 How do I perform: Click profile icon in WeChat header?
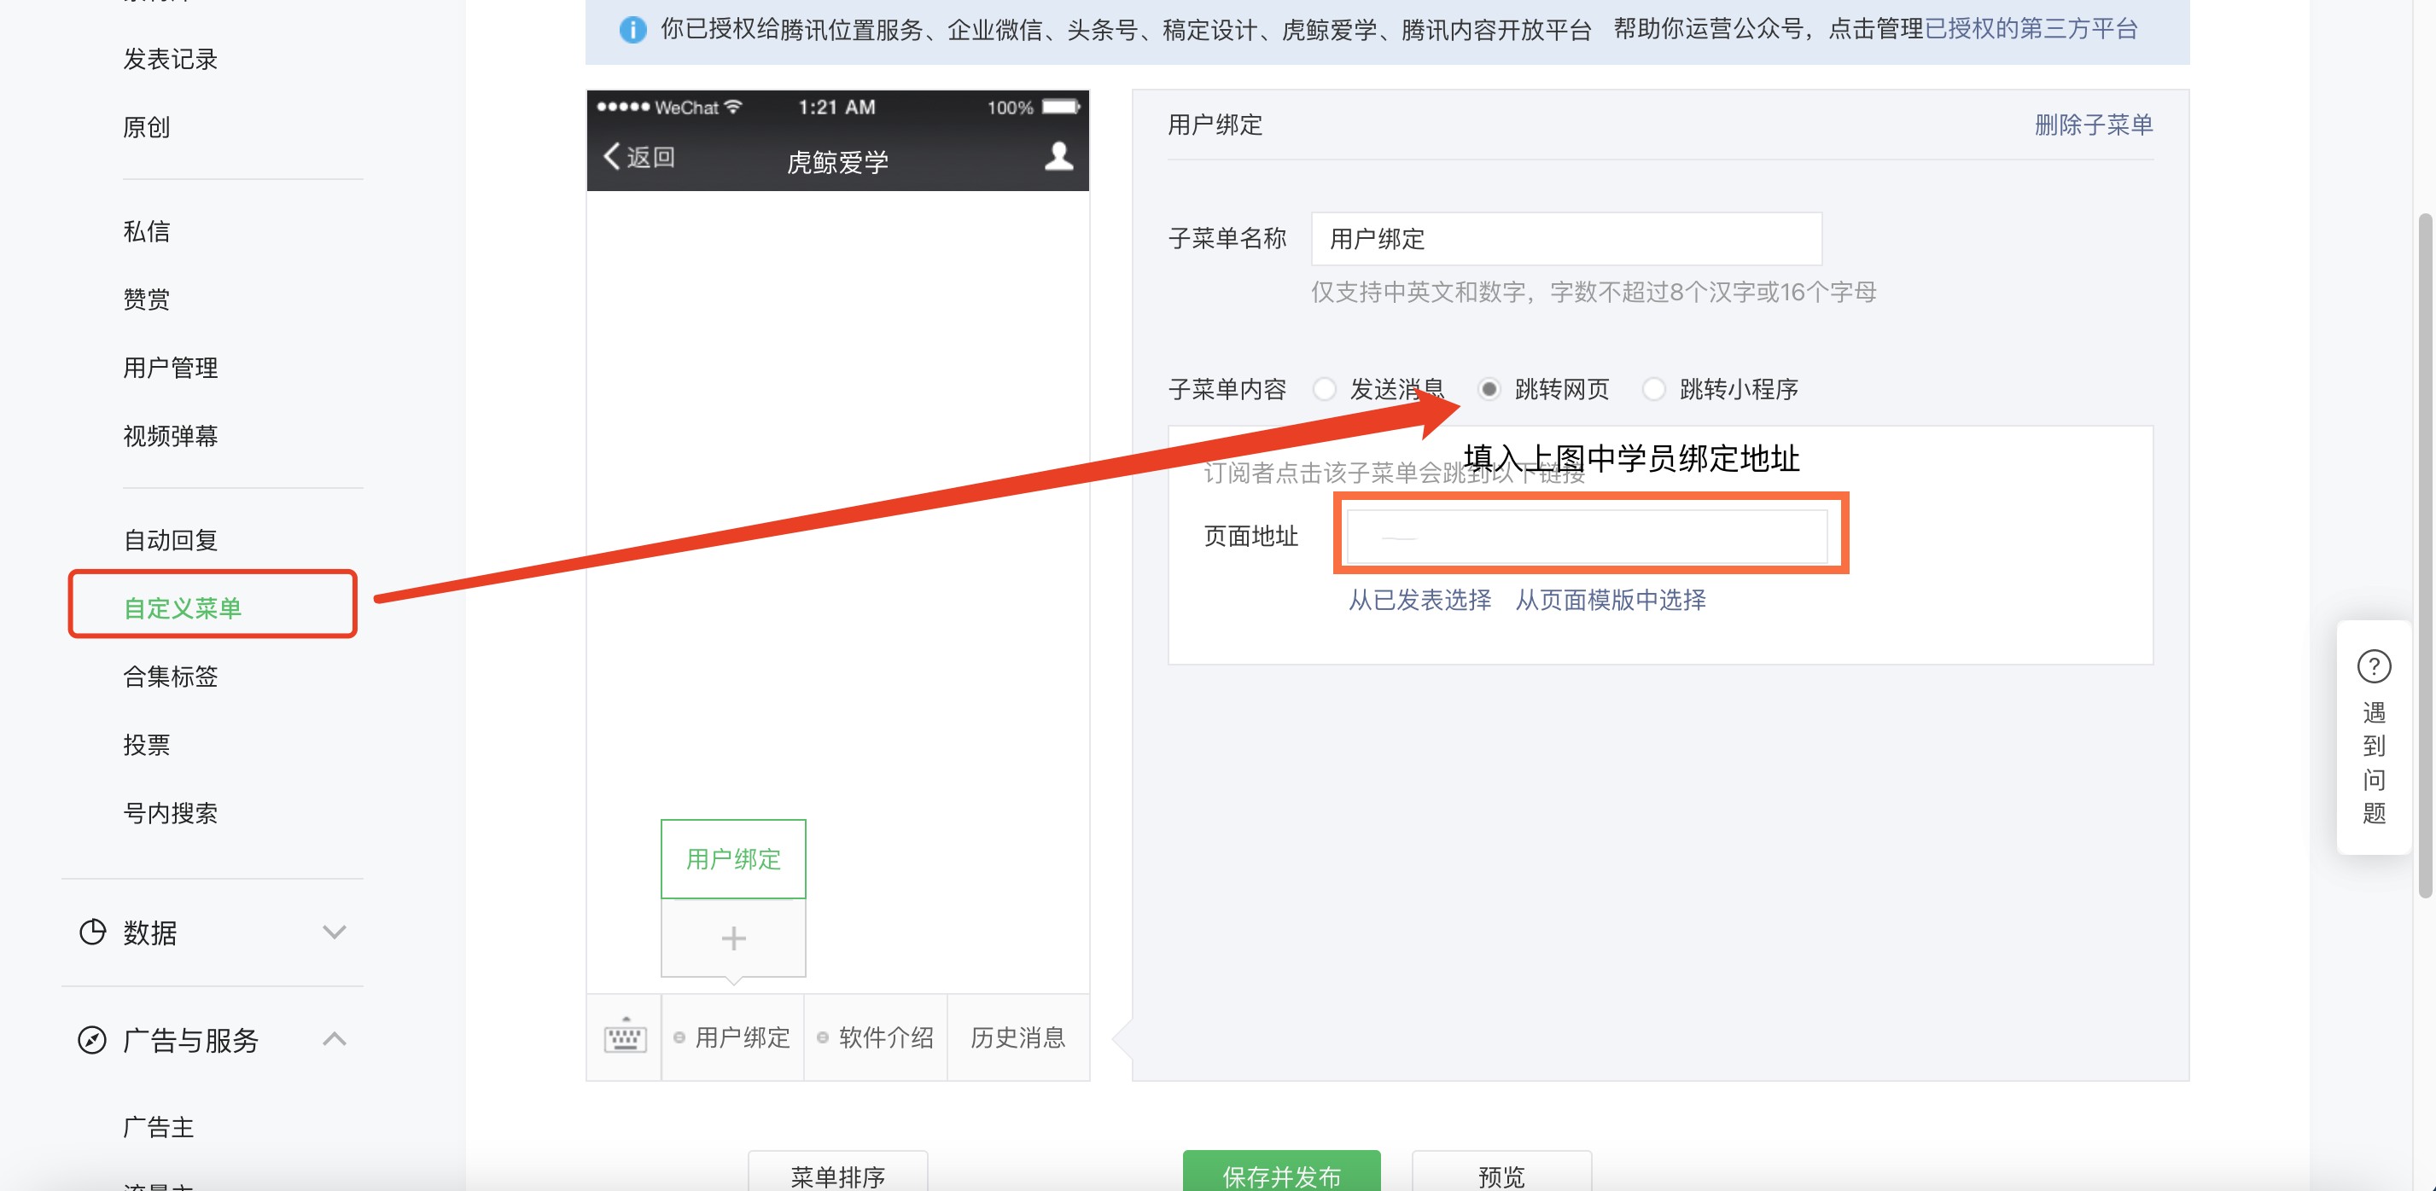click(1058, 156)
